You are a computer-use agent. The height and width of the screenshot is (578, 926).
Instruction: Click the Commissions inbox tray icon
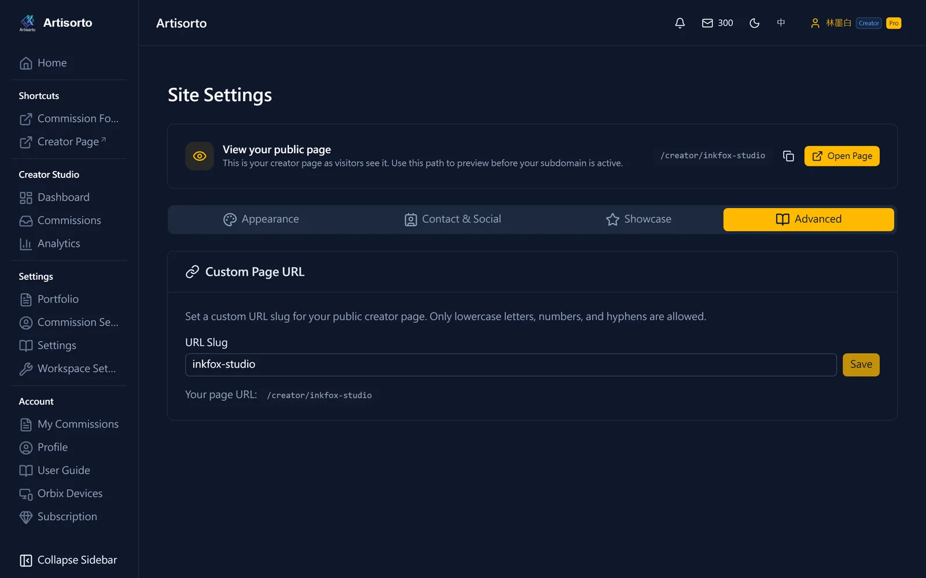pos(26,221)
